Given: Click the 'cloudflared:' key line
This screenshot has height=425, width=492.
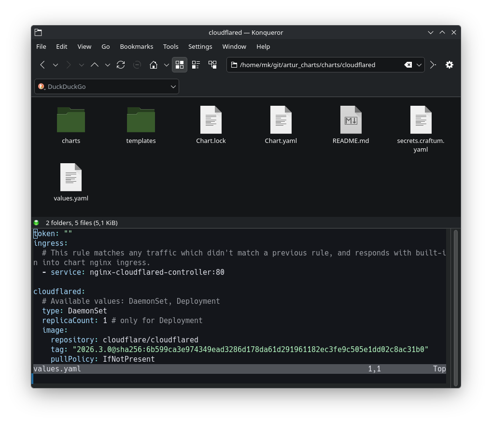Looking at the screenshot, I should coord(59,292).
